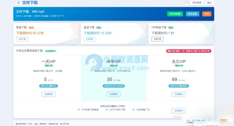This screenshot has width=234, height=126.
Task: Click the 文件大小 18.51MB info text
Action: [24, 16]
